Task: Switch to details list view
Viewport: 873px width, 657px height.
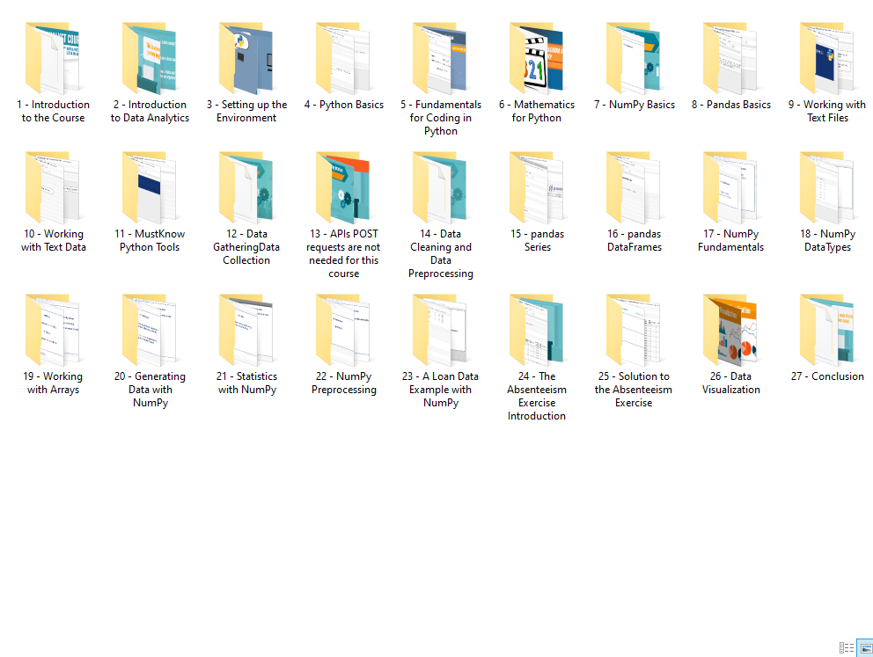Action: click(x=847, y=647)
